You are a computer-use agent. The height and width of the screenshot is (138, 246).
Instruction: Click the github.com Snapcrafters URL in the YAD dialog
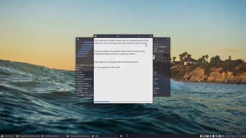click(116, 62)
